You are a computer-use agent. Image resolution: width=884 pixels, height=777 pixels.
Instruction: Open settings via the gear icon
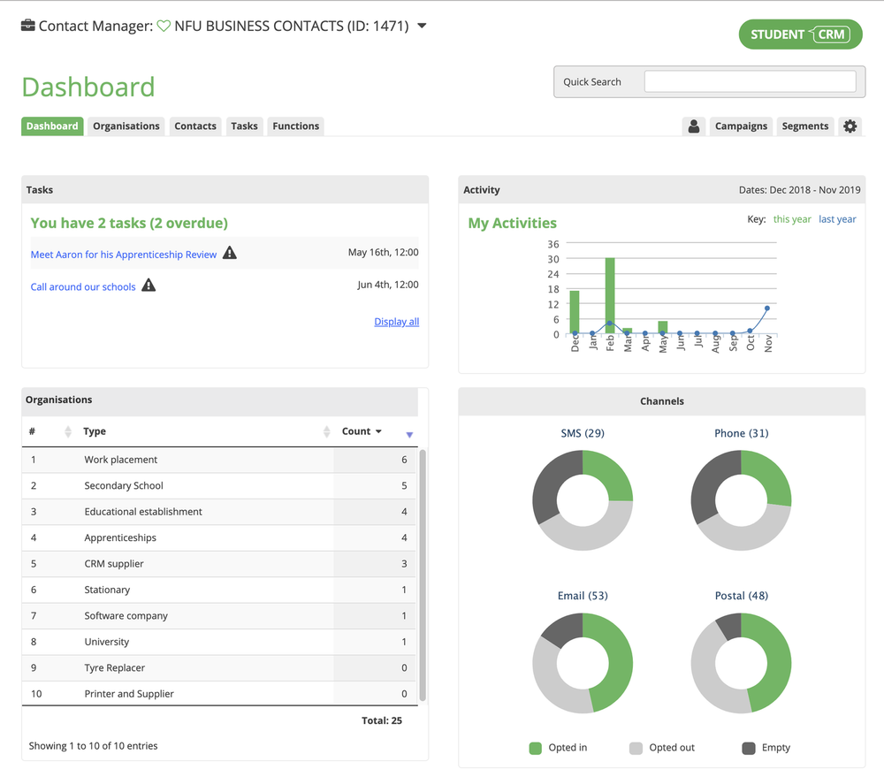coord(850,126)
